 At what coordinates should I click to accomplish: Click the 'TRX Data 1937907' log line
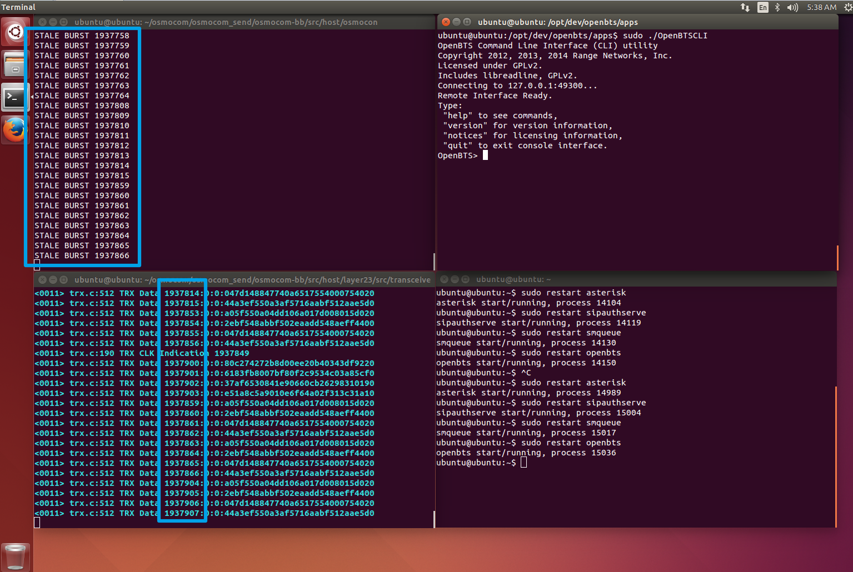(x=204, y=513)
